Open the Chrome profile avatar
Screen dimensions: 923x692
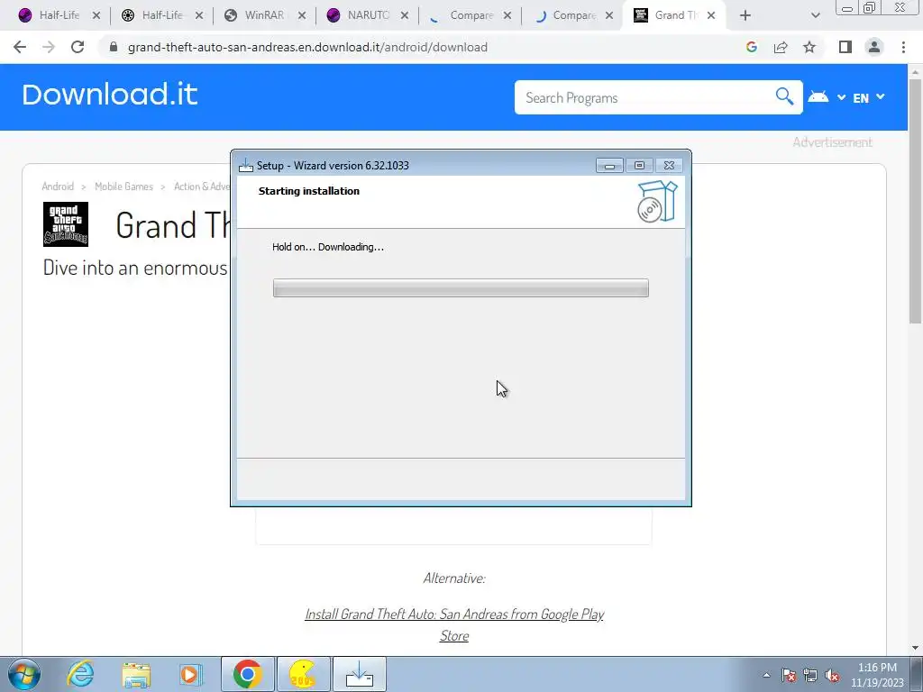pos(874,47)
